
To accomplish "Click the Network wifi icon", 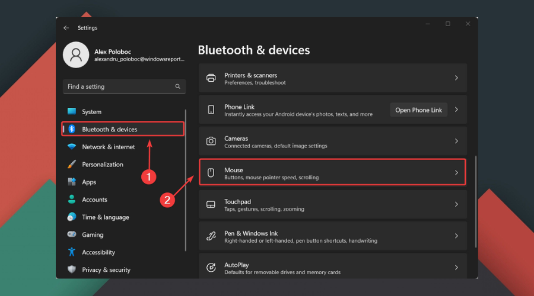I will pyautogui.click(x=72, y=147).
